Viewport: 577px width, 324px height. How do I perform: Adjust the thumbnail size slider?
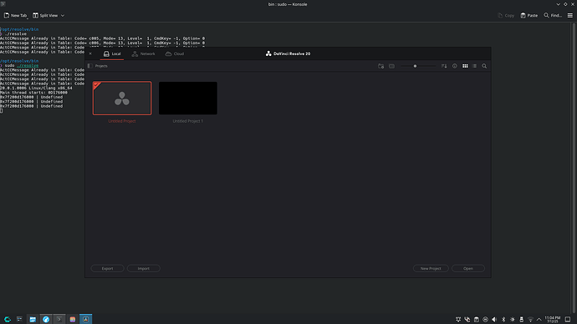tap(418, 66)
